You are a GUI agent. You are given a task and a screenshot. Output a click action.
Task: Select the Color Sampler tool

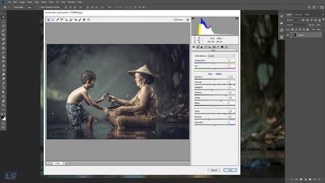(62, 20)
